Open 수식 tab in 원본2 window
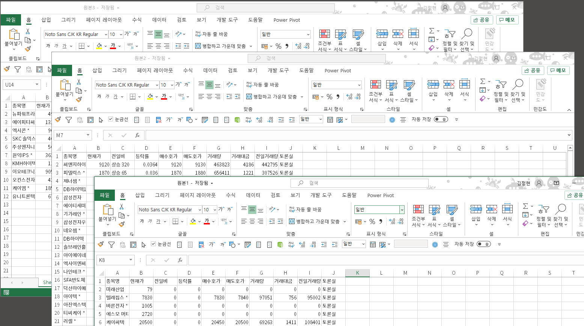 [188, 70]
